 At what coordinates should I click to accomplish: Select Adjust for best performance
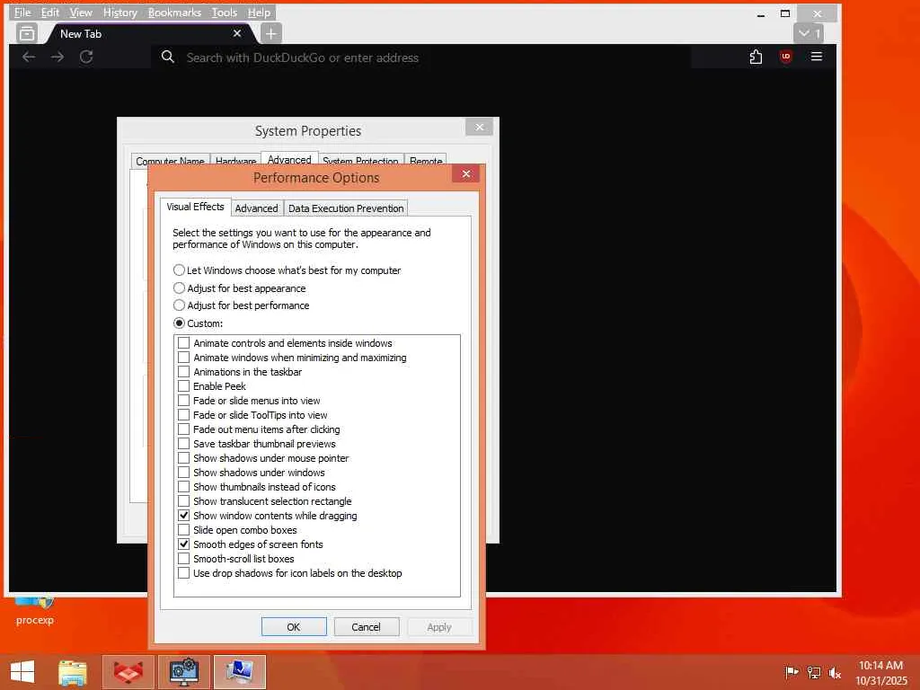(x=242, y=305)
